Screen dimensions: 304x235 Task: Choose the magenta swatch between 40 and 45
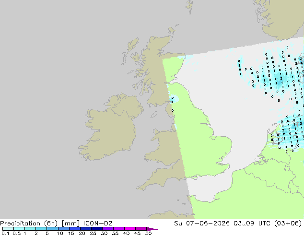(130, 229)
